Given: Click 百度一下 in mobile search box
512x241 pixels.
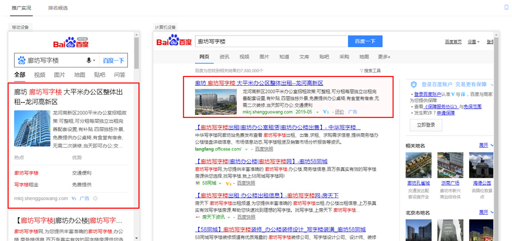Looking at the screenshot, I should coord(113,61).
